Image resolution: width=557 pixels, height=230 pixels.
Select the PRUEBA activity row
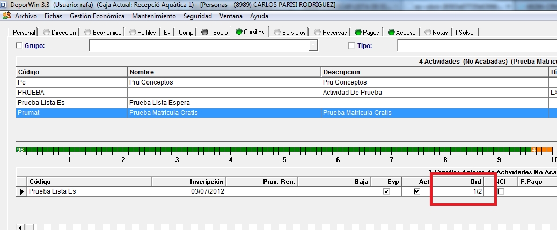pyautogui.click(x=287, y=93)
